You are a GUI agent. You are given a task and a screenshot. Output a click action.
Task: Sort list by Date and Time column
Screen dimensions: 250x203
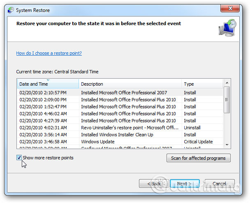tap(48, 84)
